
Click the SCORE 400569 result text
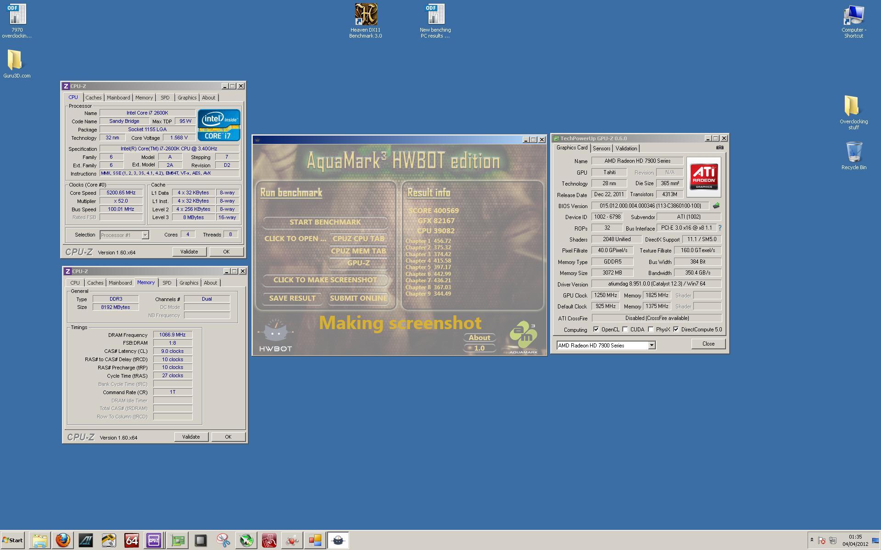(x=434, y=211)
